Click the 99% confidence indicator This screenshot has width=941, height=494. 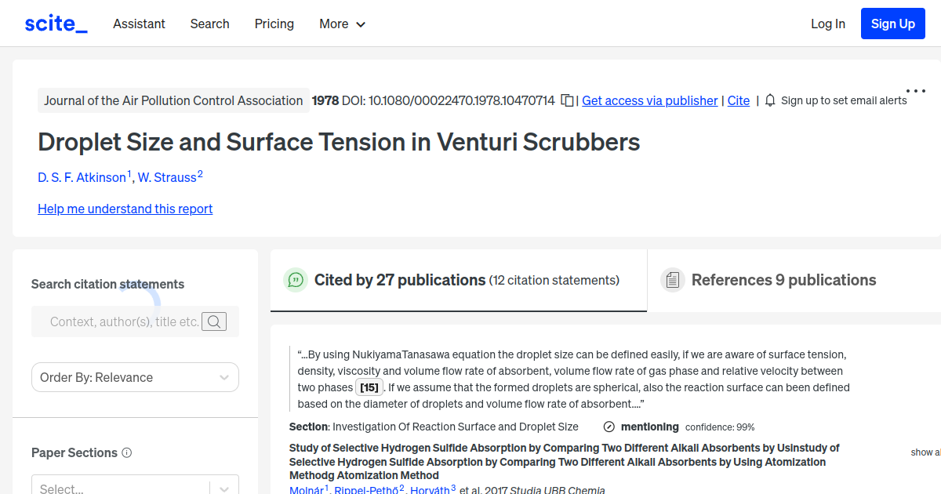pos(719,427)
